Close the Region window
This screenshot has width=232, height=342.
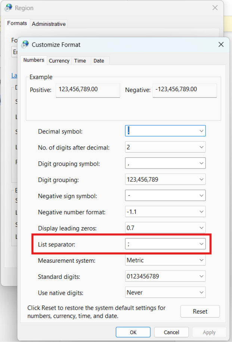pos(215,7)
